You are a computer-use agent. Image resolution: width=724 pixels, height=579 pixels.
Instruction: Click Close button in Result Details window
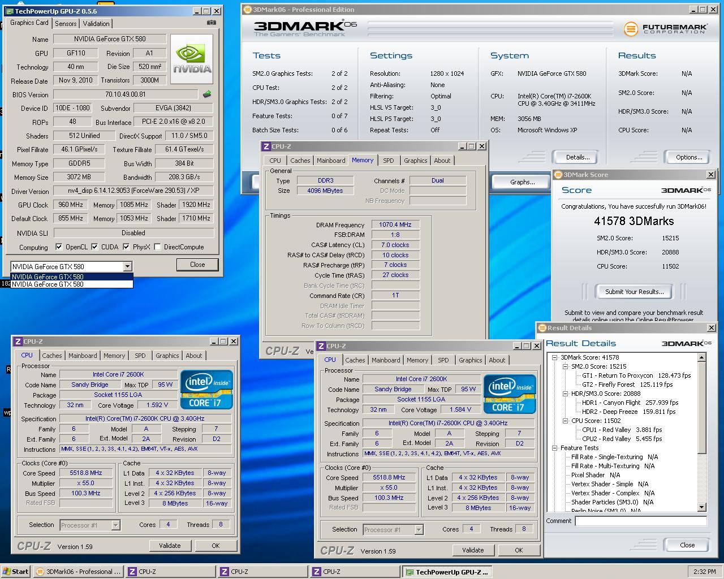pyautogui.click(x=687, y=545)
